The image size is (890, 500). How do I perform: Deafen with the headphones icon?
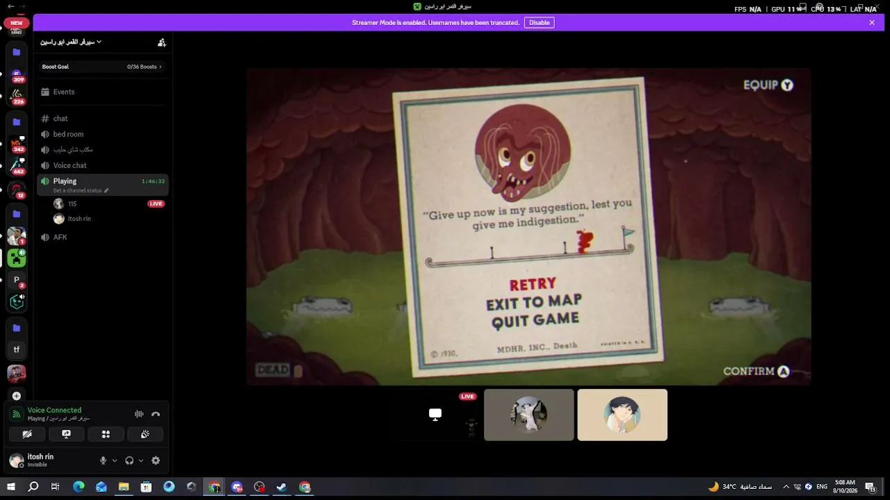129,460
